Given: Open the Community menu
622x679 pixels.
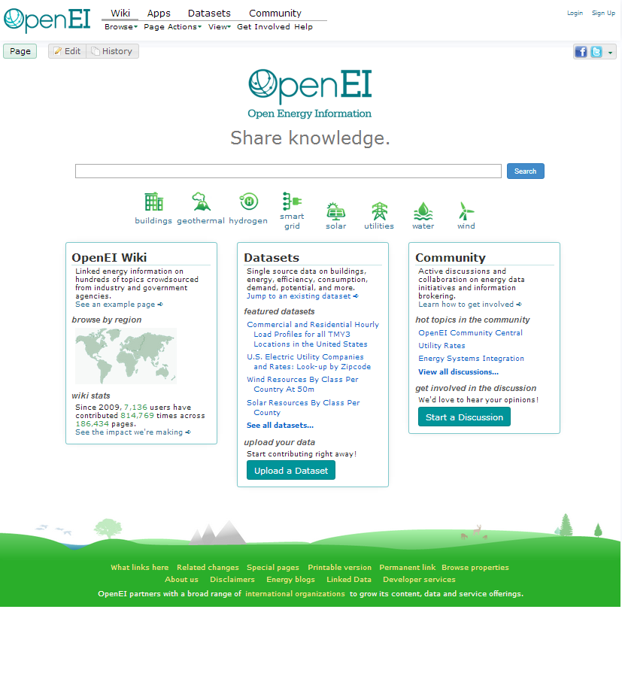Looking at the screenshot, I should click(x=275, y=13).
